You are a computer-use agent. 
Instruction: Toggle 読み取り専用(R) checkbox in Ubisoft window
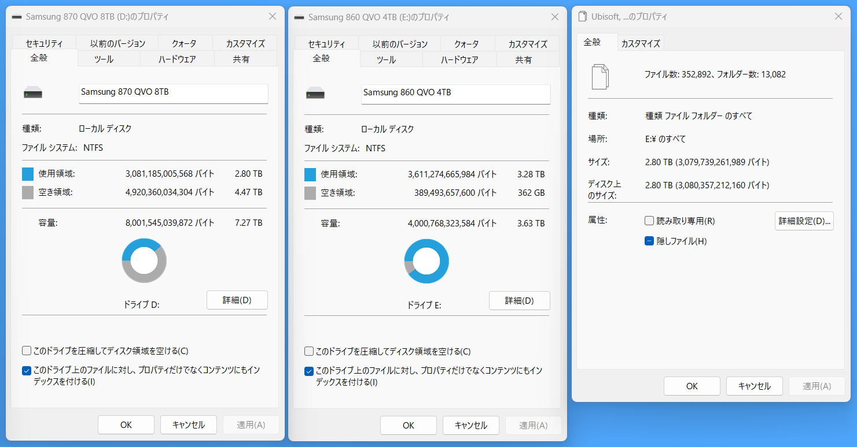pyautogui.click(x=649, y=221)
